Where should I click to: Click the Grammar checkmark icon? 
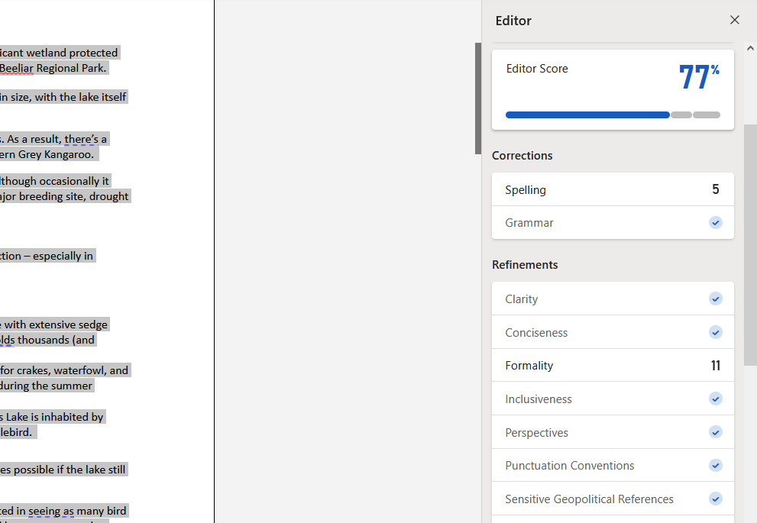click(715, 222)
